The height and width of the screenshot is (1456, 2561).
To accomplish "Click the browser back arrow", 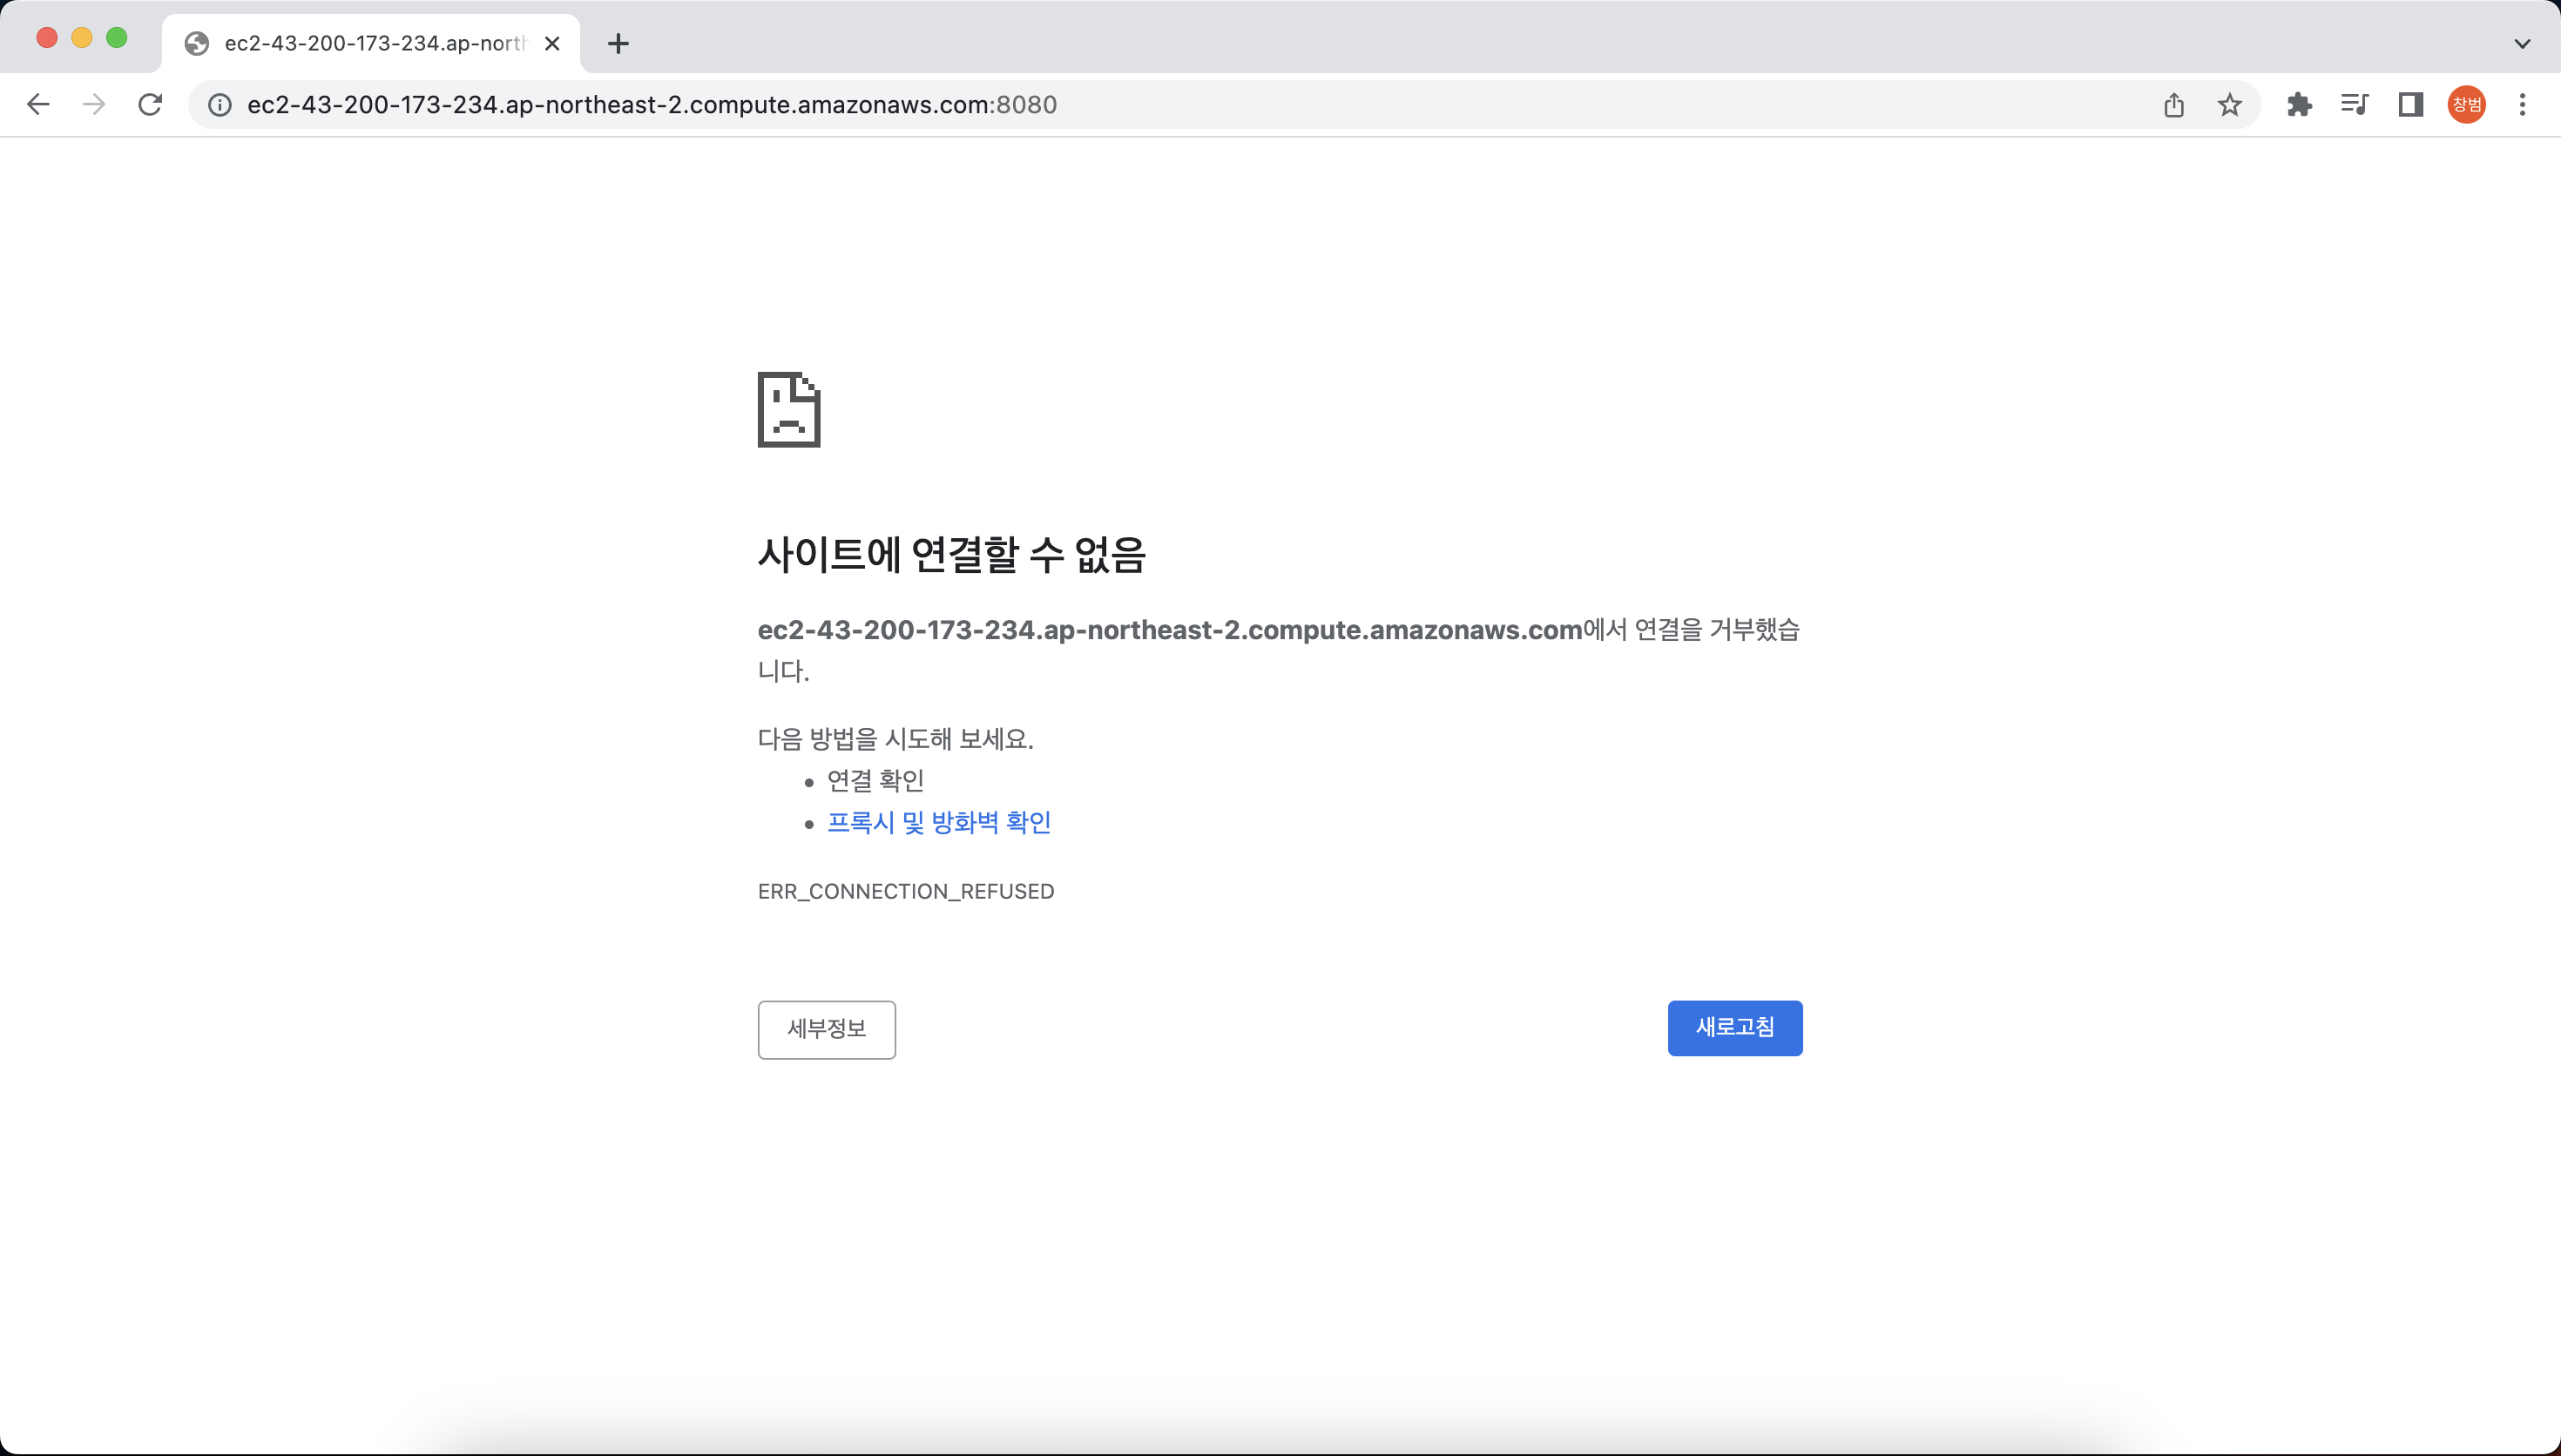I will tap(38, 105).
